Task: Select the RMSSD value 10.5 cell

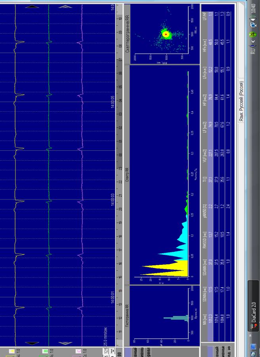Action: click(x=222, y=234)
